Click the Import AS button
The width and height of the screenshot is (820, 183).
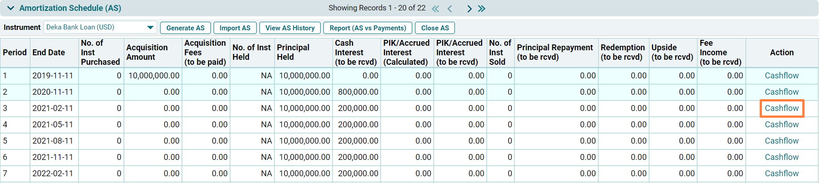pos(235,28)
